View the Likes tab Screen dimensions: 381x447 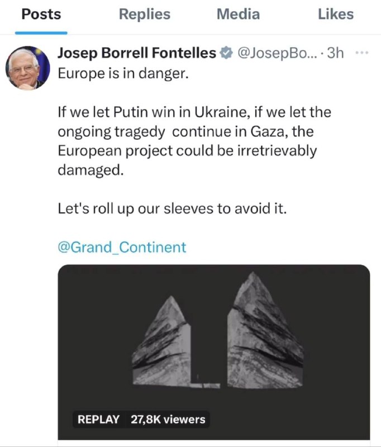335,14
